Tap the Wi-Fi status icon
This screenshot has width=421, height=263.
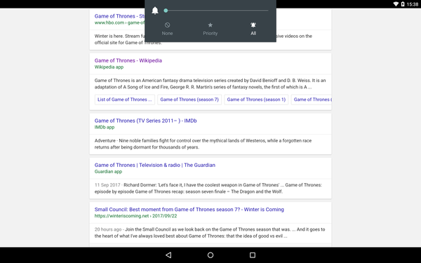point(396,4)
